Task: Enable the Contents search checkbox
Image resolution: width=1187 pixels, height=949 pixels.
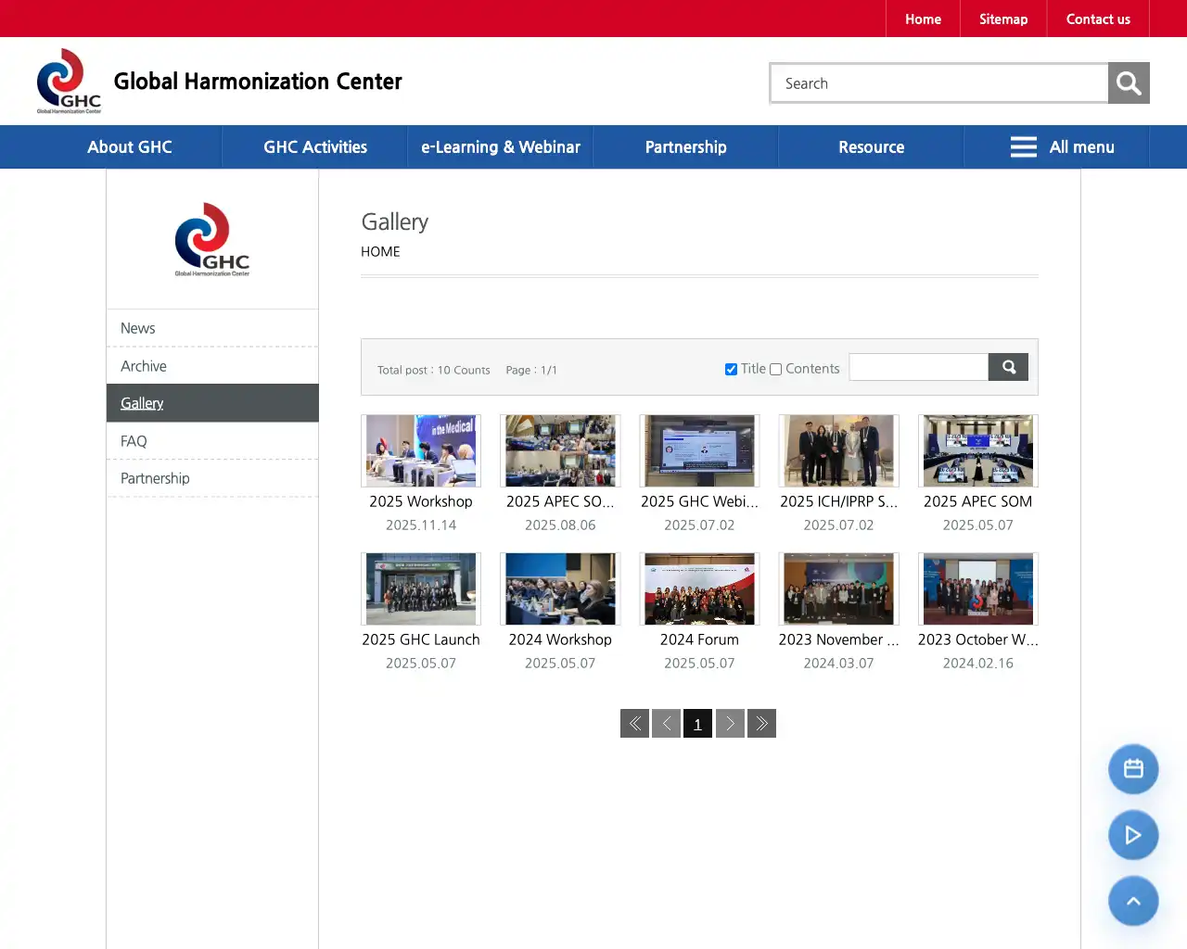Action: tap(775, 368)
